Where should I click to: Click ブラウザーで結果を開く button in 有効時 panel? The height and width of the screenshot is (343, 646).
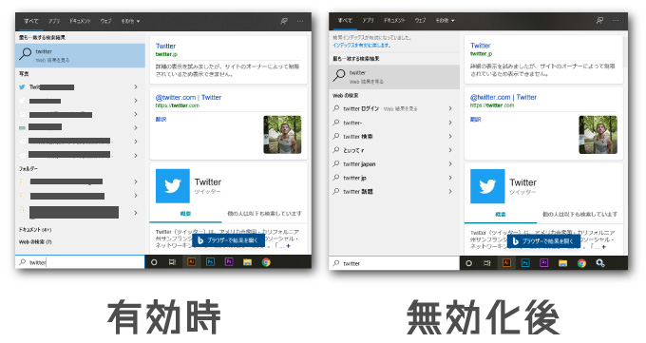[229, 240]
